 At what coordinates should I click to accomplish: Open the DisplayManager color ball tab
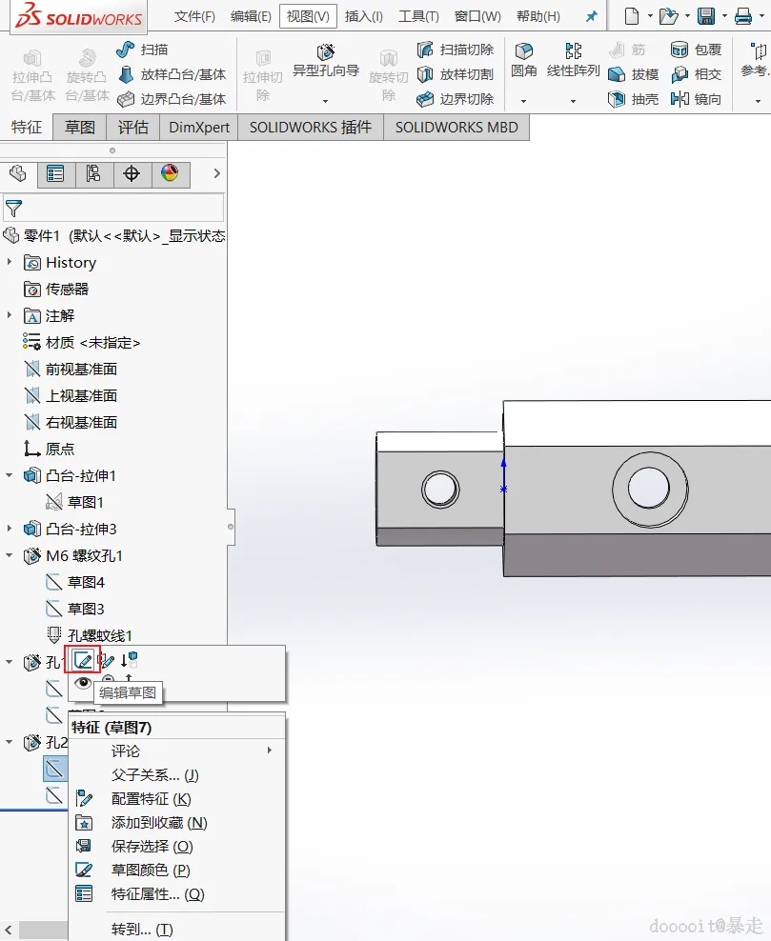(170, 174)
